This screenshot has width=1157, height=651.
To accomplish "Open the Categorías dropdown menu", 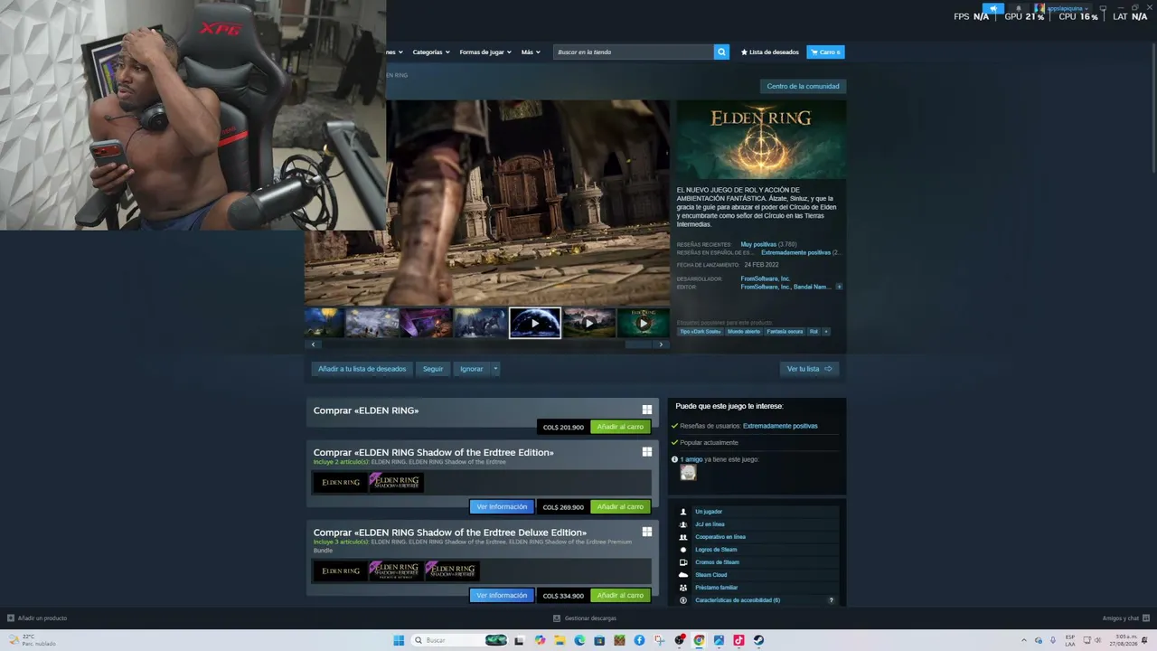I will click(431, 52).
